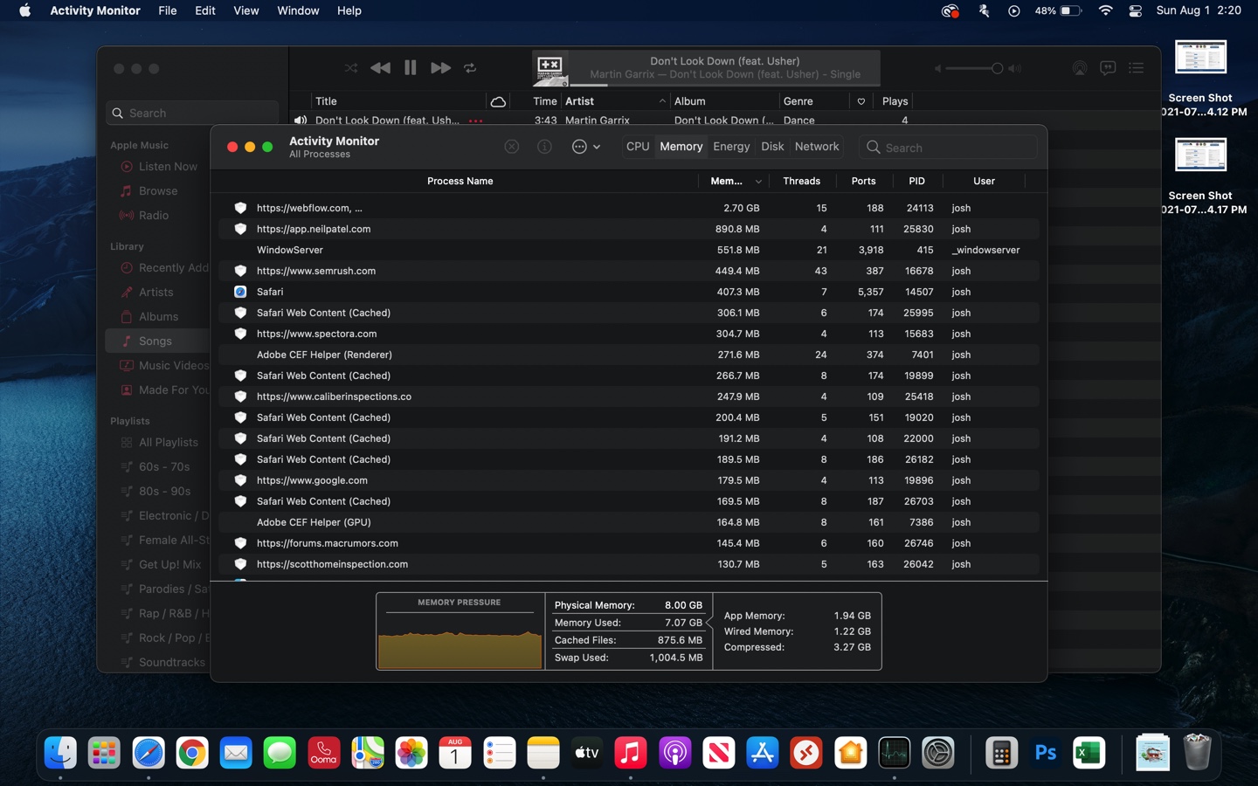The height and width of the screenshot is (786, 1258).
Task: Select the https://webflow.com process row
Action: (x=628, y=208)
